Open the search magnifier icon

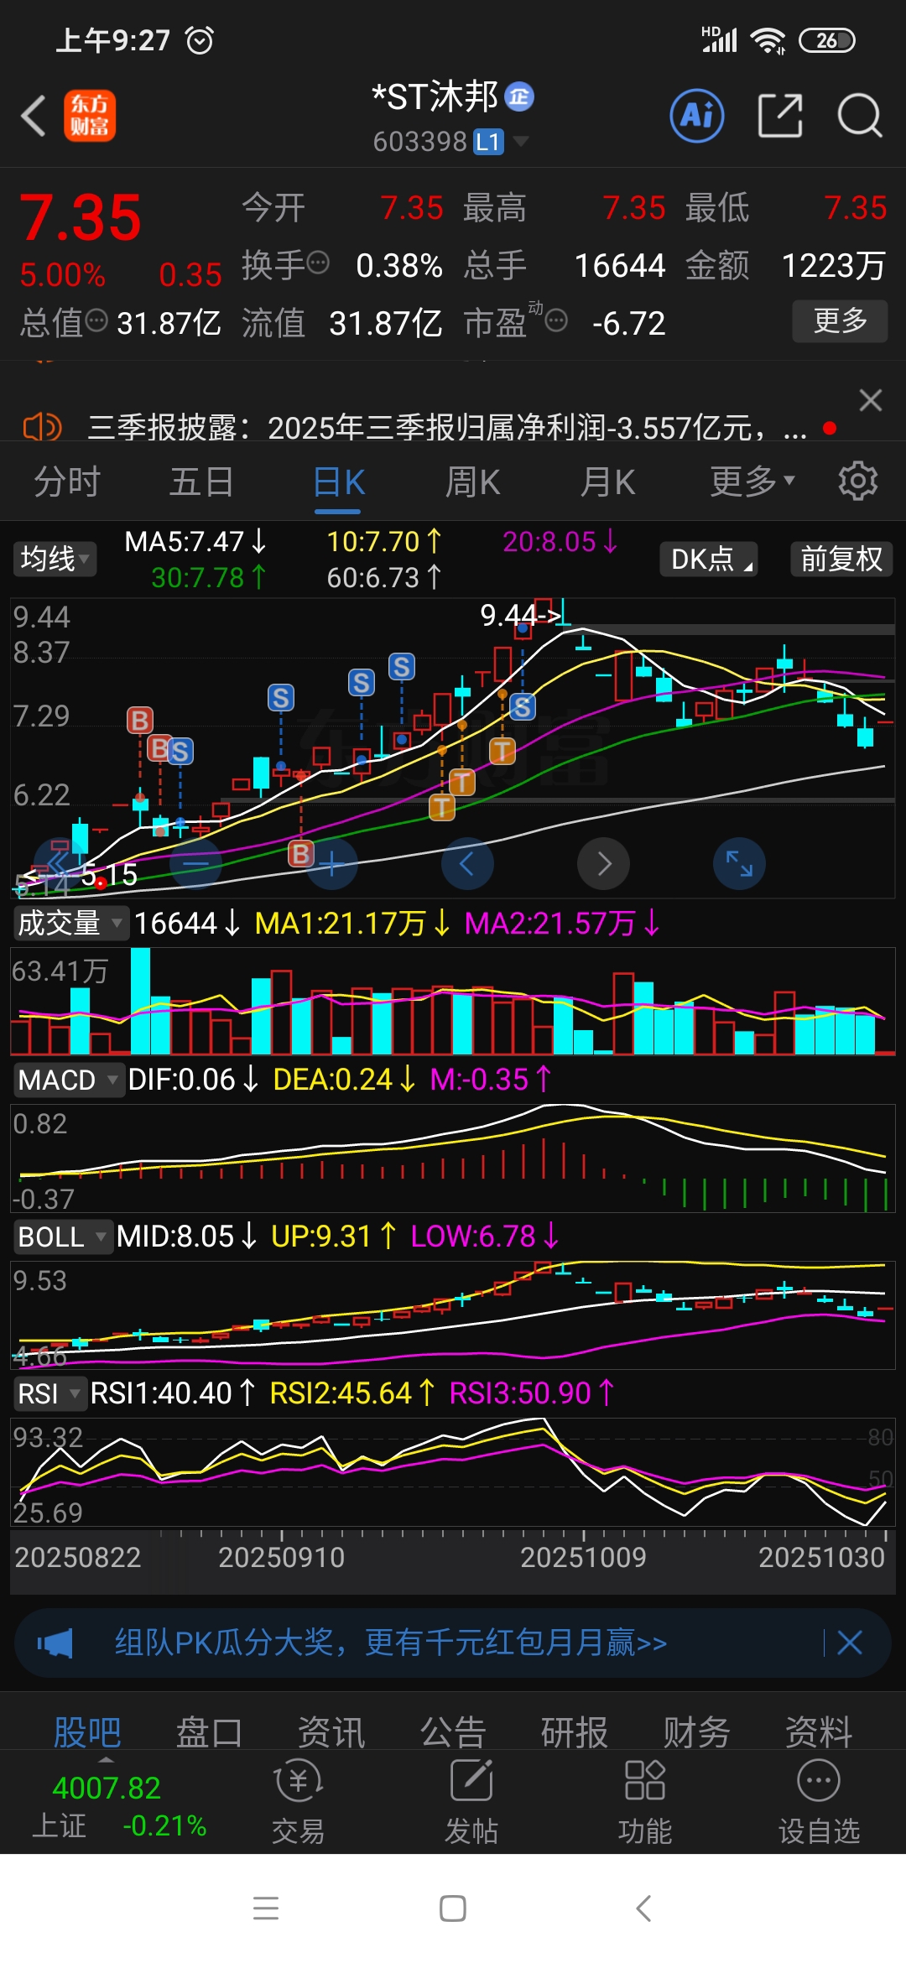pyautogui.click(x=860, y=115)
